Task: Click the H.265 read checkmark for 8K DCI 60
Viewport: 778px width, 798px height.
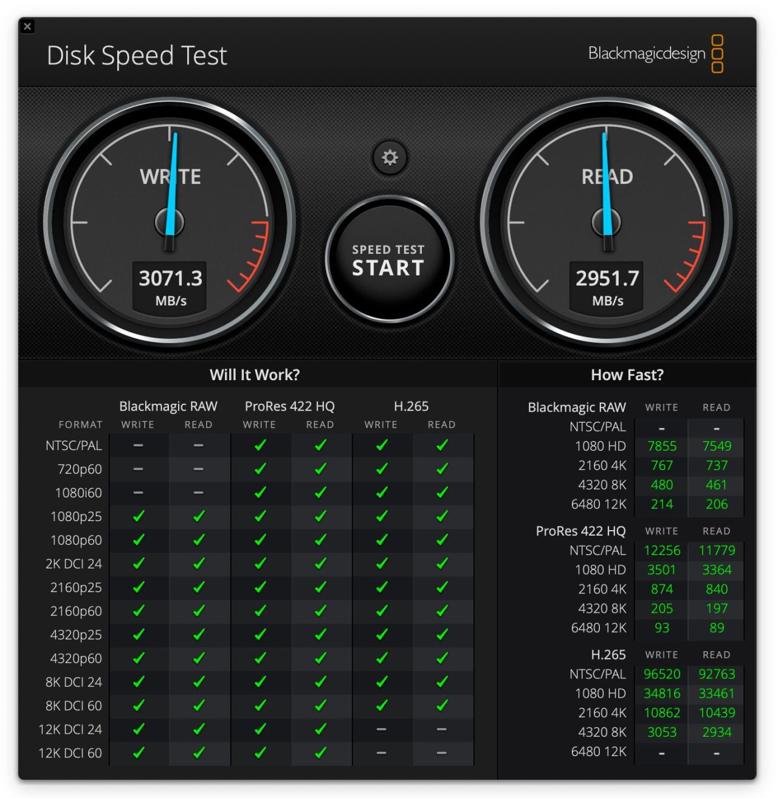Action: [x=442, y=706]
